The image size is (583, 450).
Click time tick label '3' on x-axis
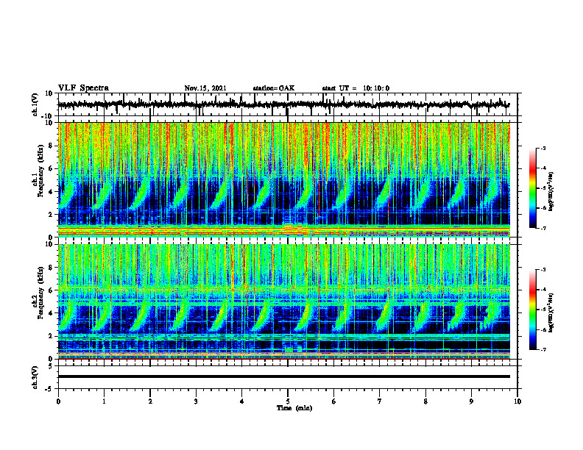click(x=196, y=401)
